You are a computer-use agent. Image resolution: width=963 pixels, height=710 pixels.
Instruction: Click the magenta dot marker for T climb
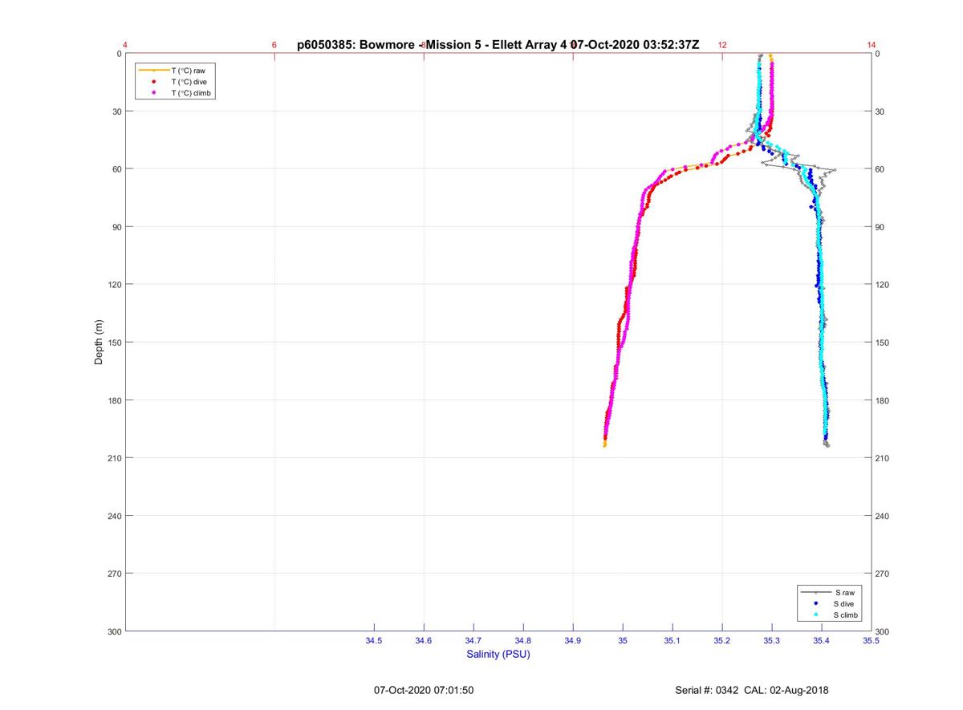click(x=153, y=93)
